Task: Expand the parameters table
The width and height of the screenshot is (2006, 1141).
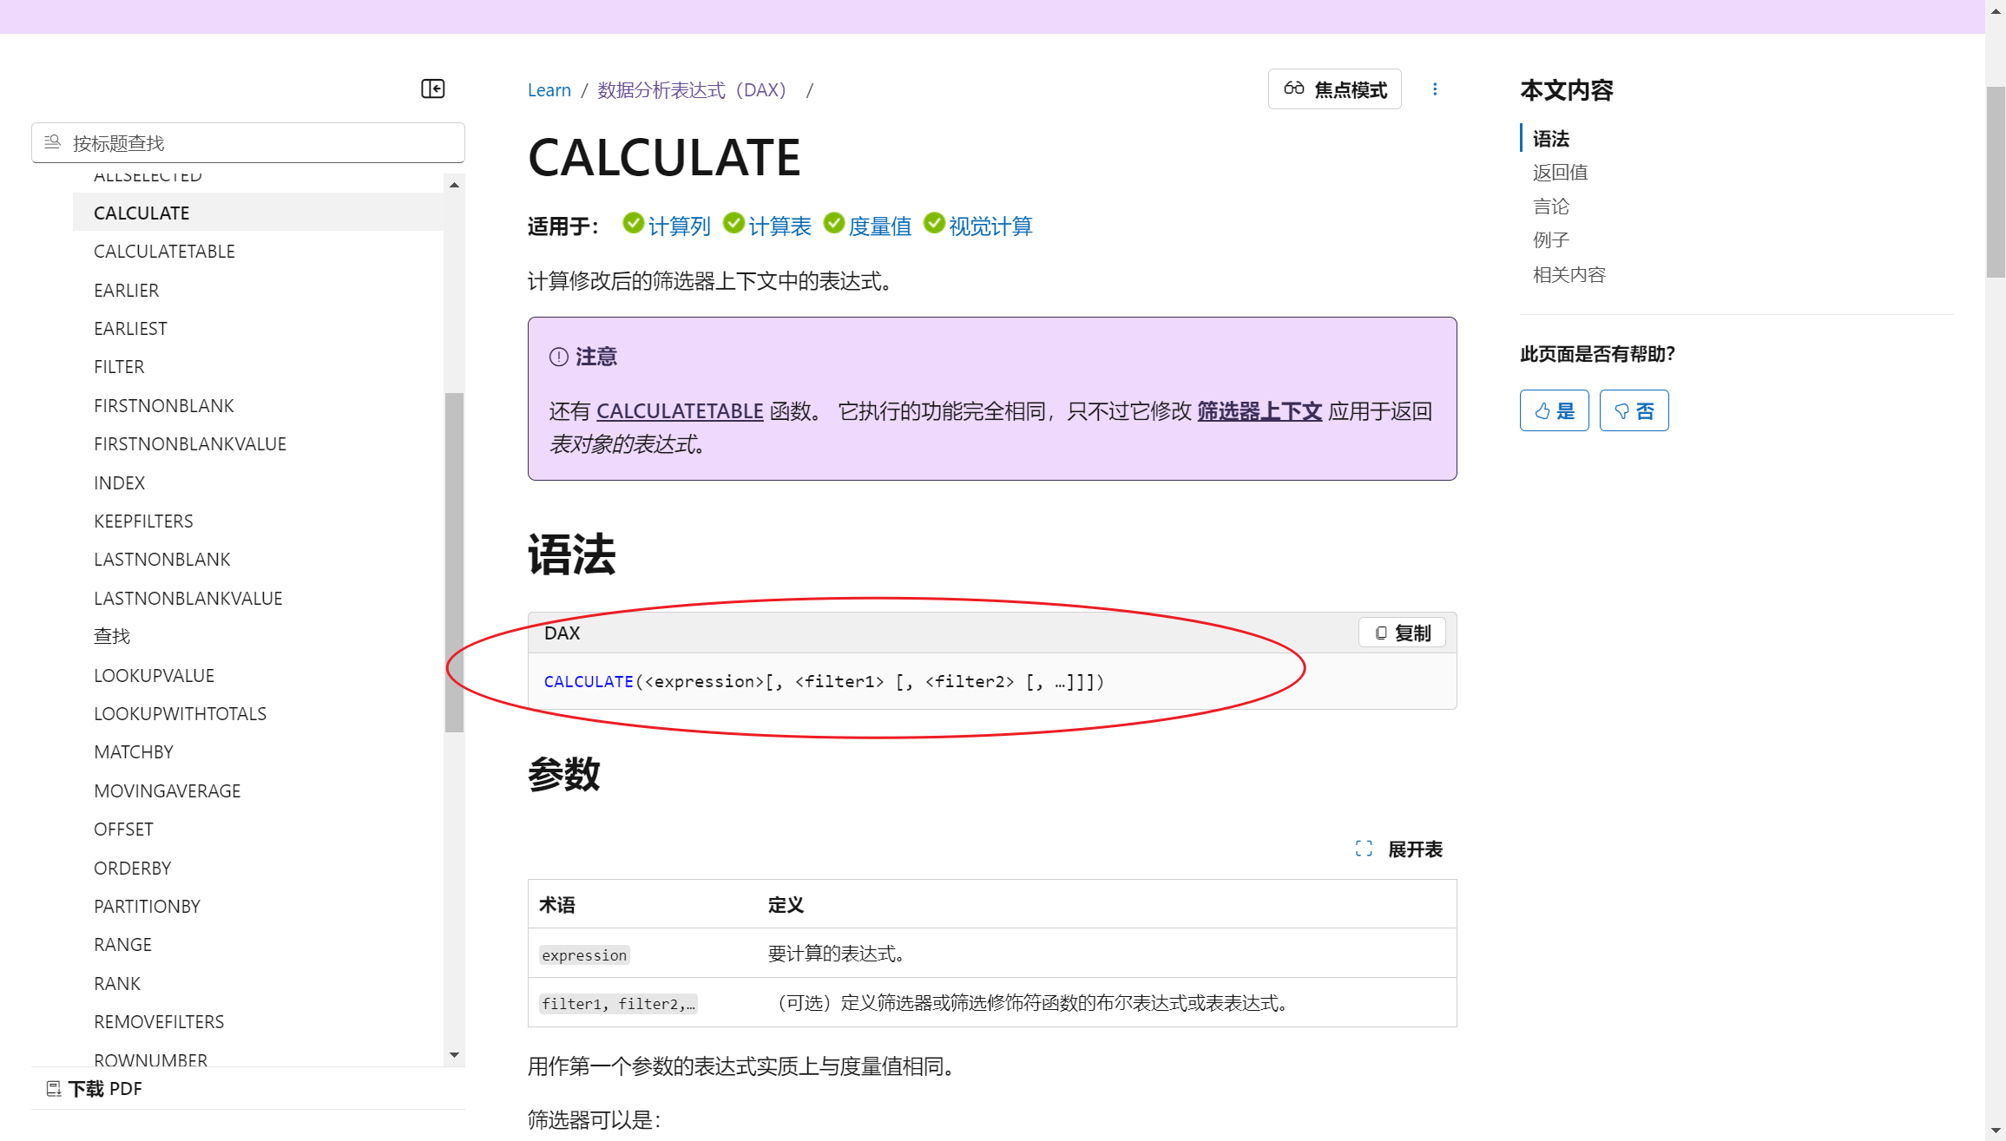Action: [1399, 849]
